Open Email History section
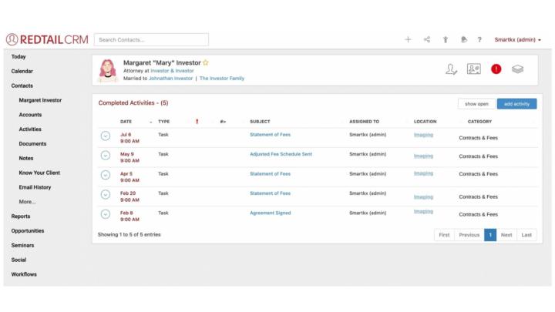 click(35, 187)
